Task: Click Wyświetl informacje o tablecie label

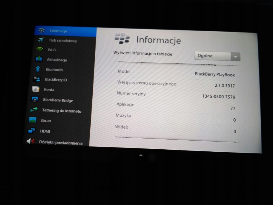Action: pos(143,53)
